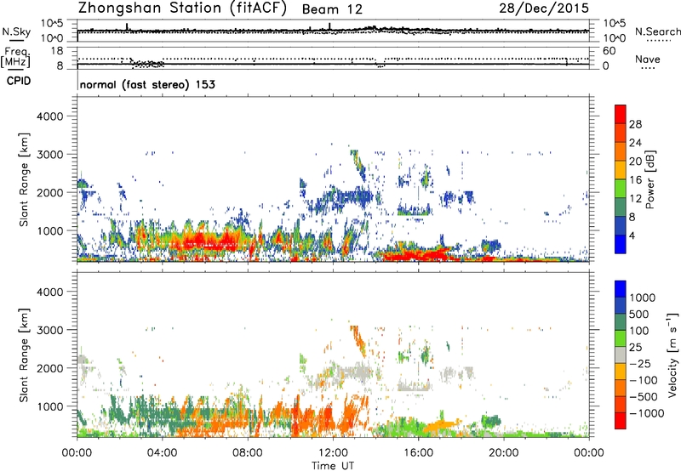Click the "04:00" time tick label
Screen dimensions: 681x471
(x=162, y=453)
